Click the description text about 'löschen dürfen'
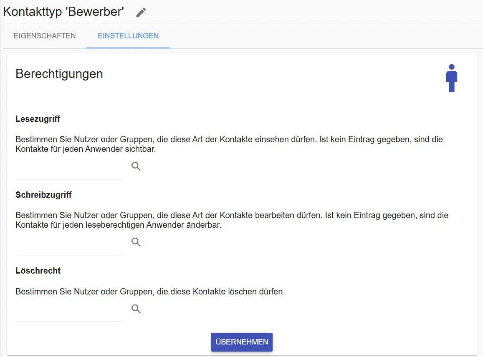This screenshot has height=357, width=483. (150, 292)
